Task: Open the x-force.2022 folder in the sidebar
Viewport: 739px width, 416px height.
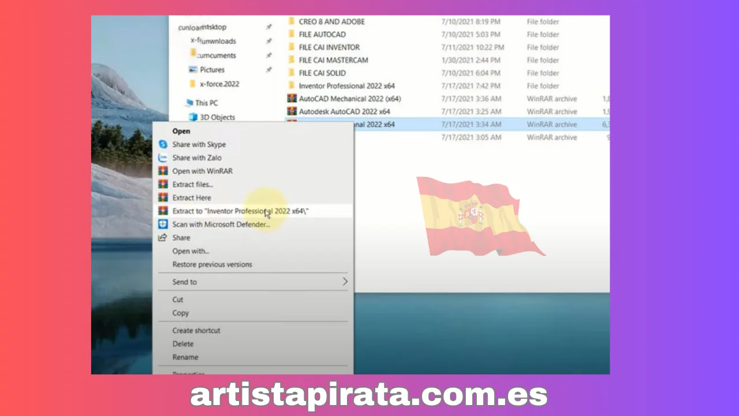Action: tap(219, 84)
